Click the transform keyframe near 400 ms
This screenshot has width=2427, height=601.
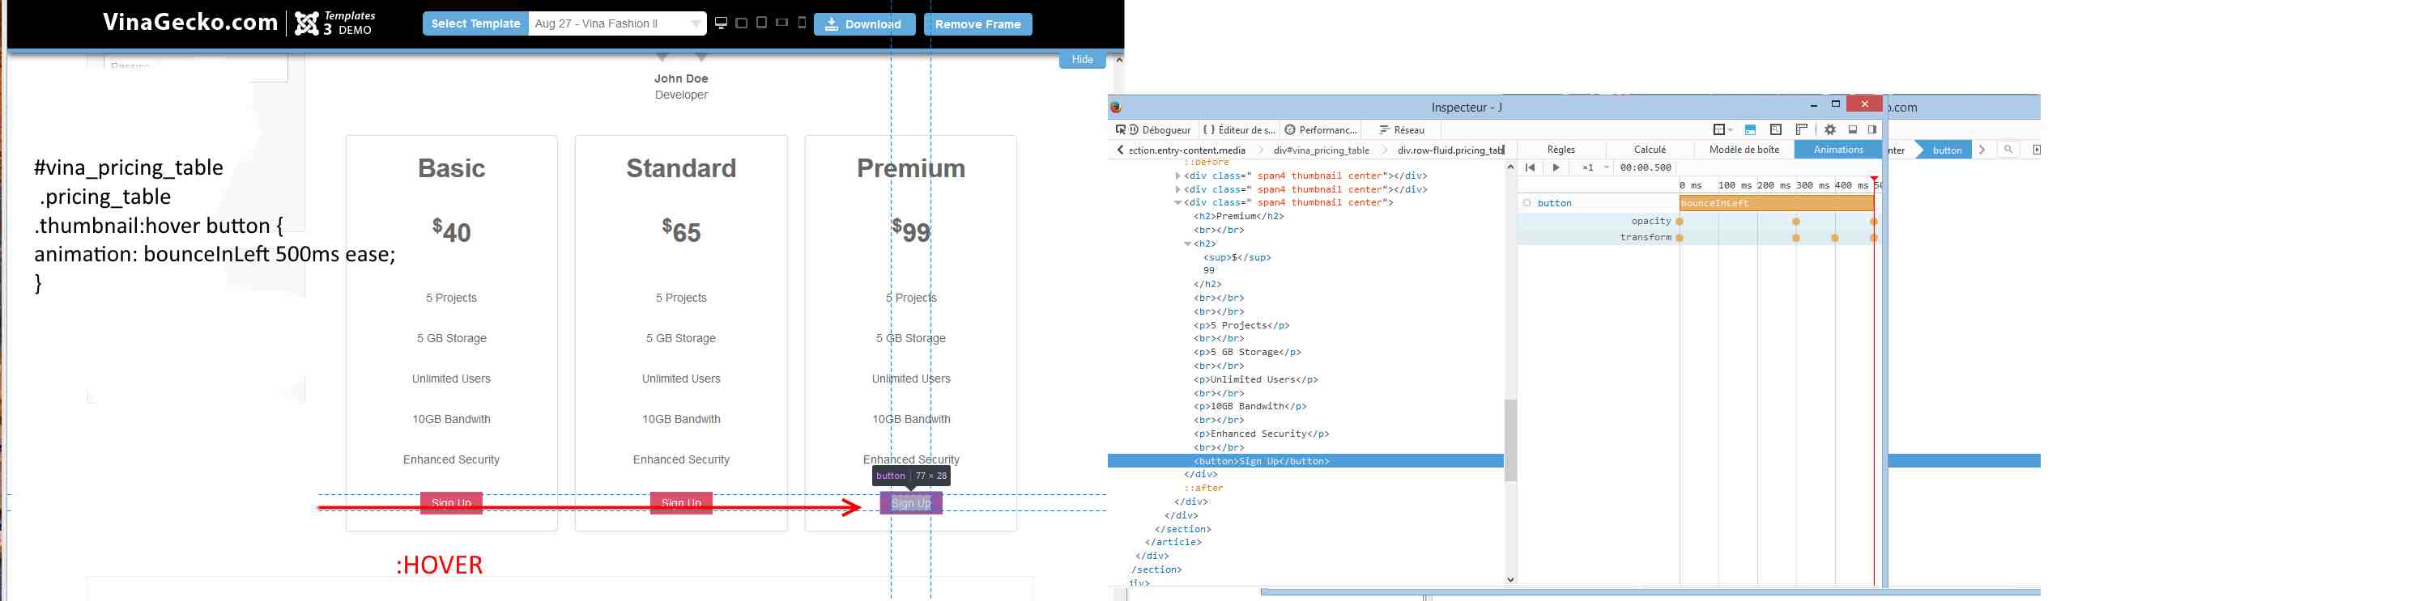click(1834, 238)
